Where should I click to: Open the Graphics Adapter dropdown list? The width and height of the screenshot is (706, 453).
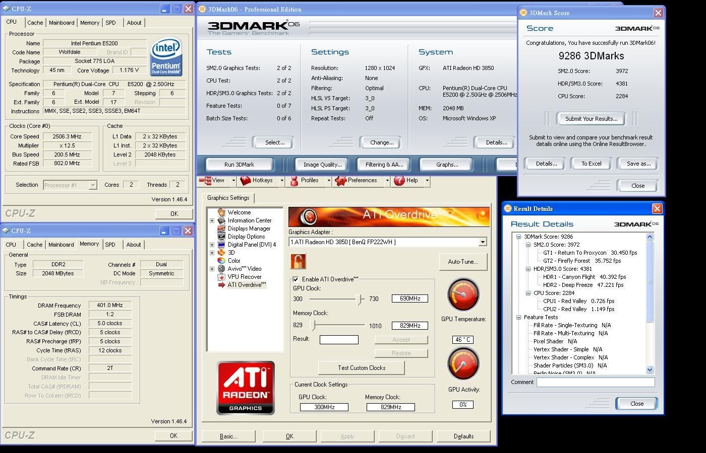pyautogui.click(x=483, y=242)
